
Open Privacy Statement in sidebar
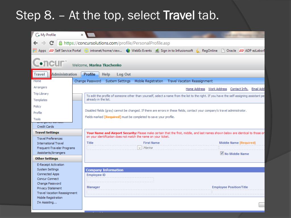pyautogui.click(x=49, y=188)
